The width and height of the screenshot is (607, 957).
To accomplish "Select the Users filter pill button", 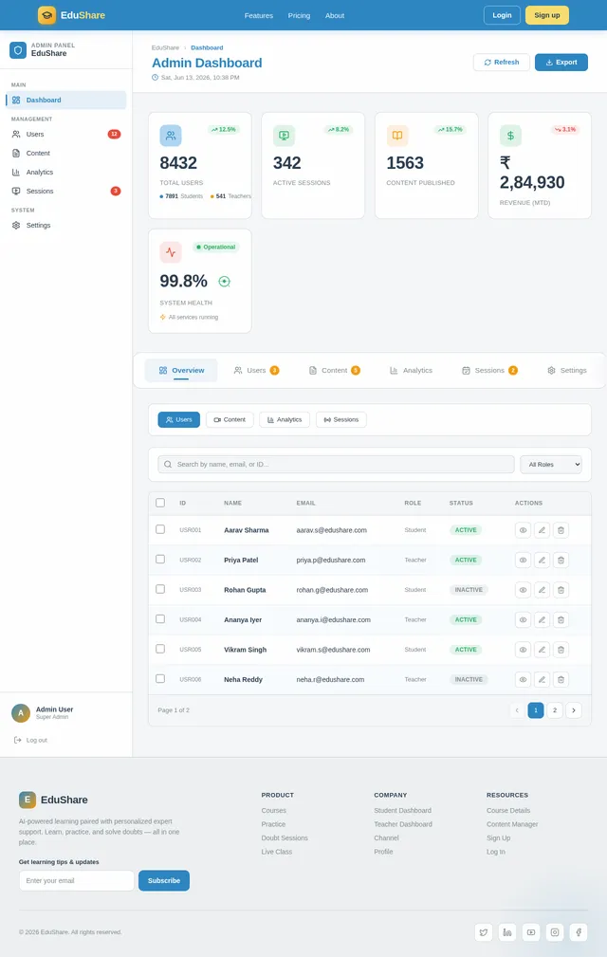I will point(178,420).
